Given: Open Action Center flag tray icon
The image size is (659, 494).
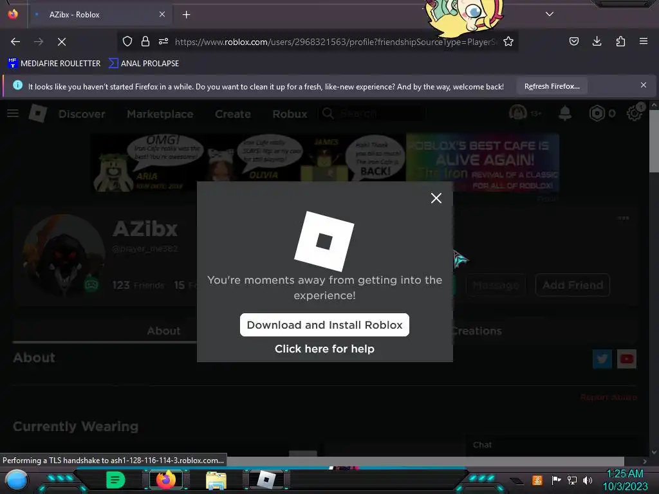Looking at the screenshot, I should [x=556, y=480].
